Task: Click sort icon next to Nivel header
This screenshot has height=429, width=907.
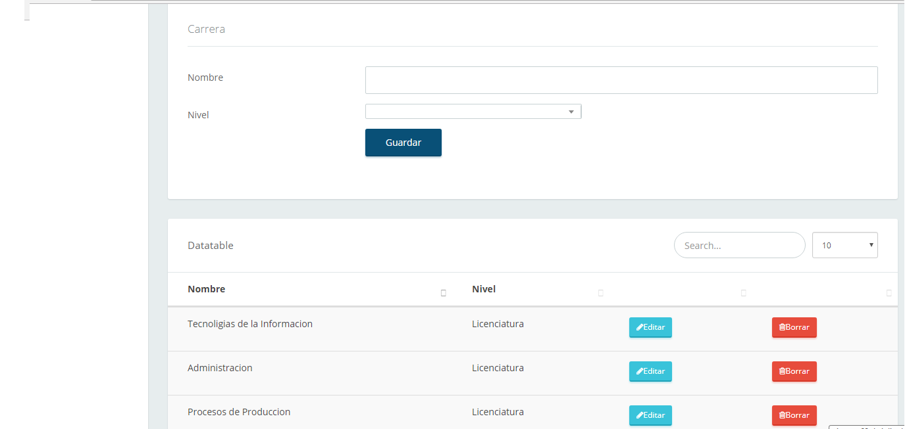Action: pos(600,293)
